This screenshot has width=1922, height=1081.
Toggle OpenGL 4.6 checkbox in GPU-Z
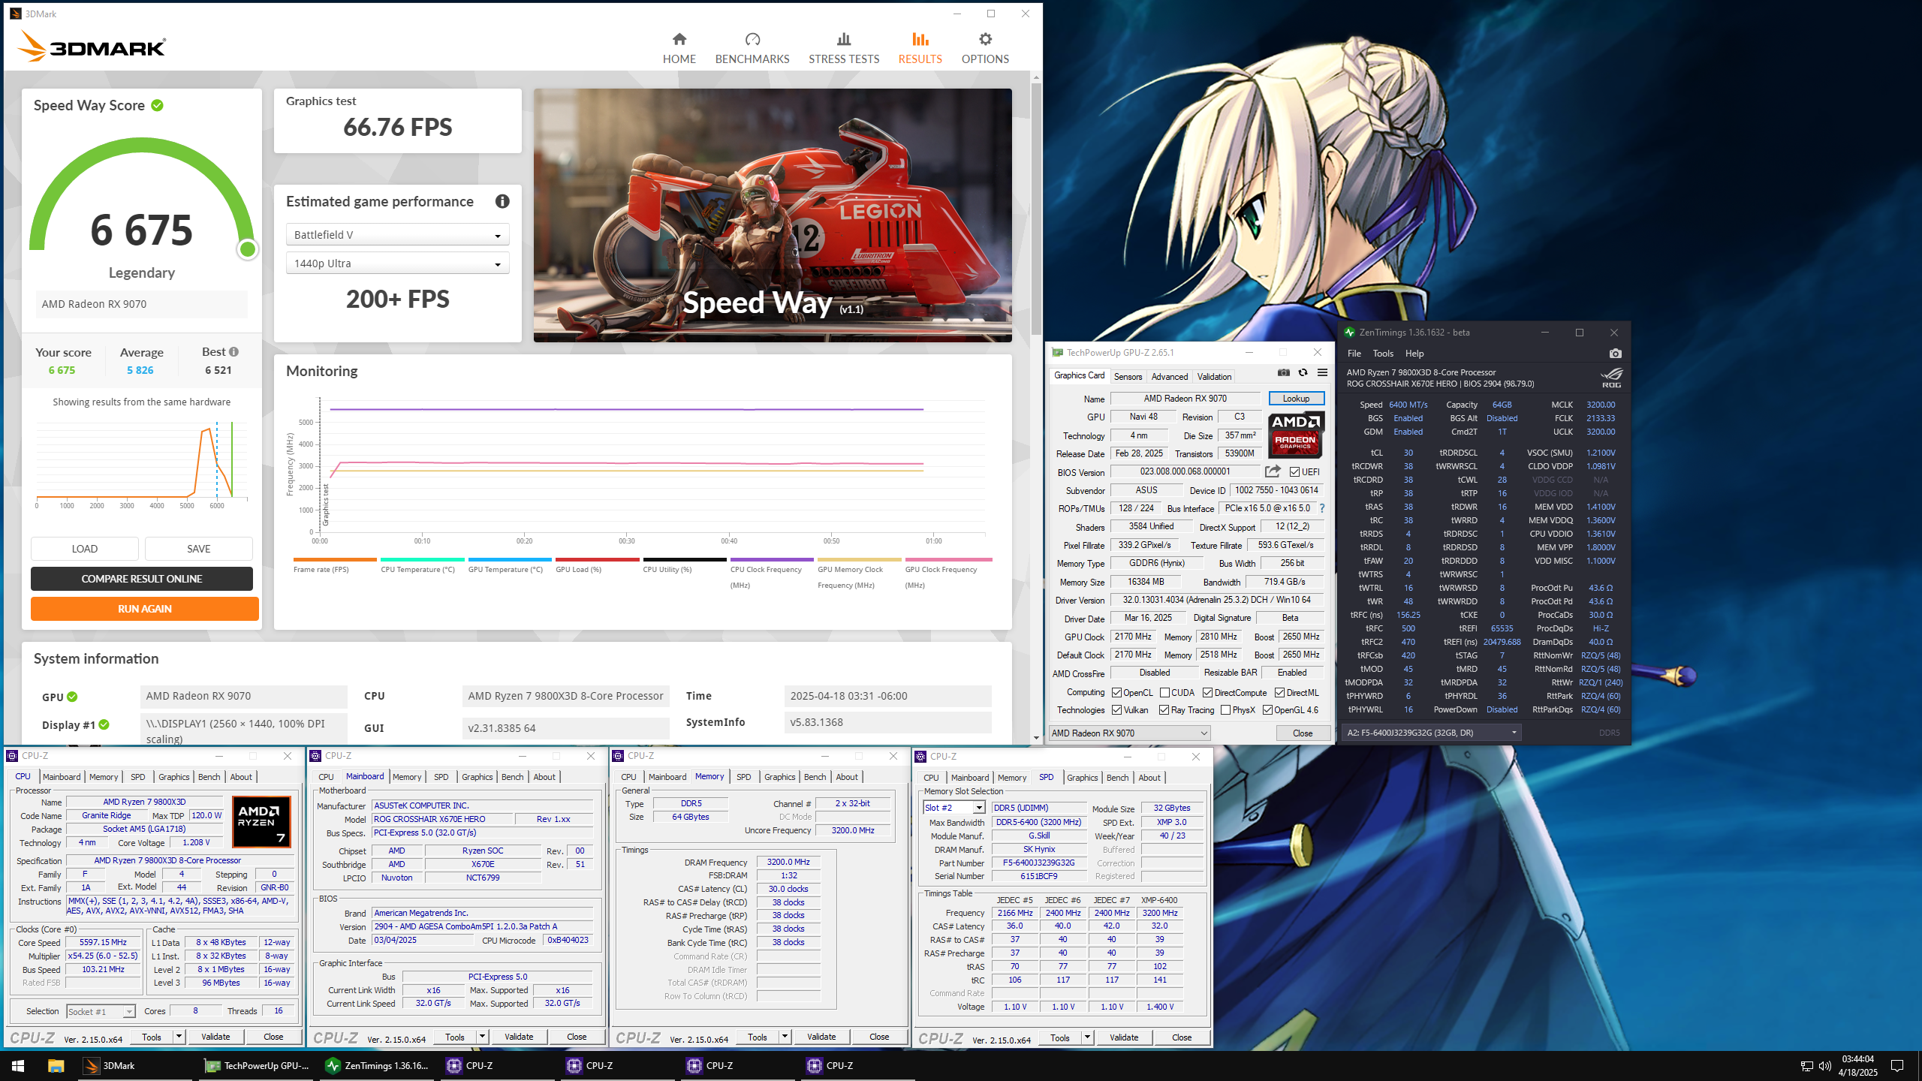pyautogui.click(x=1267, y=710)
